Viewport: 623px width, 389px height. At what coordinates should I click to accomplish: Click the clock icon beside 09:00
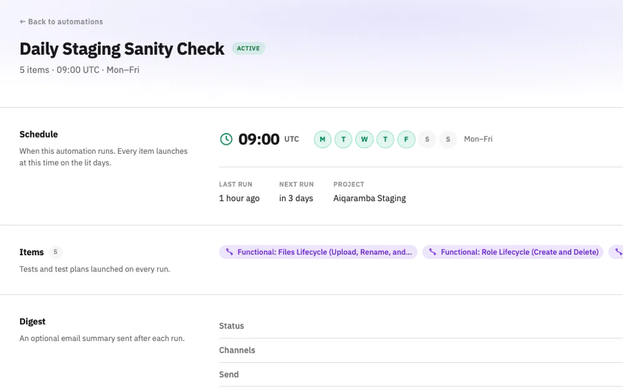226,139
